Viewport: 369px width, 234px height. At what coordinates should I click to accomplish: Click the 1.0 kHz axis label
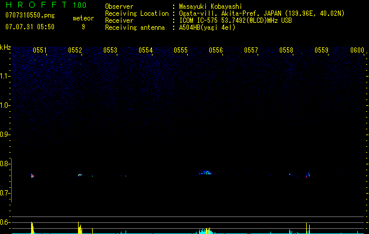[x=5, y=106]
